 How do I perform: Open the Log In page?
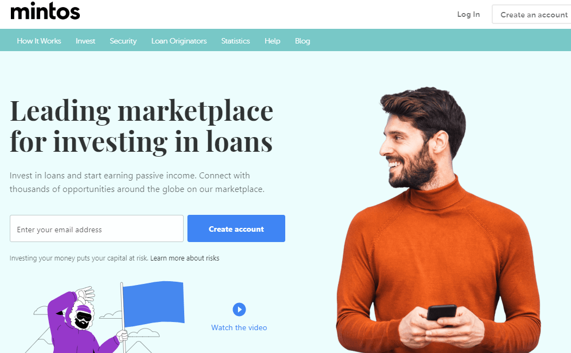point(468,14)
